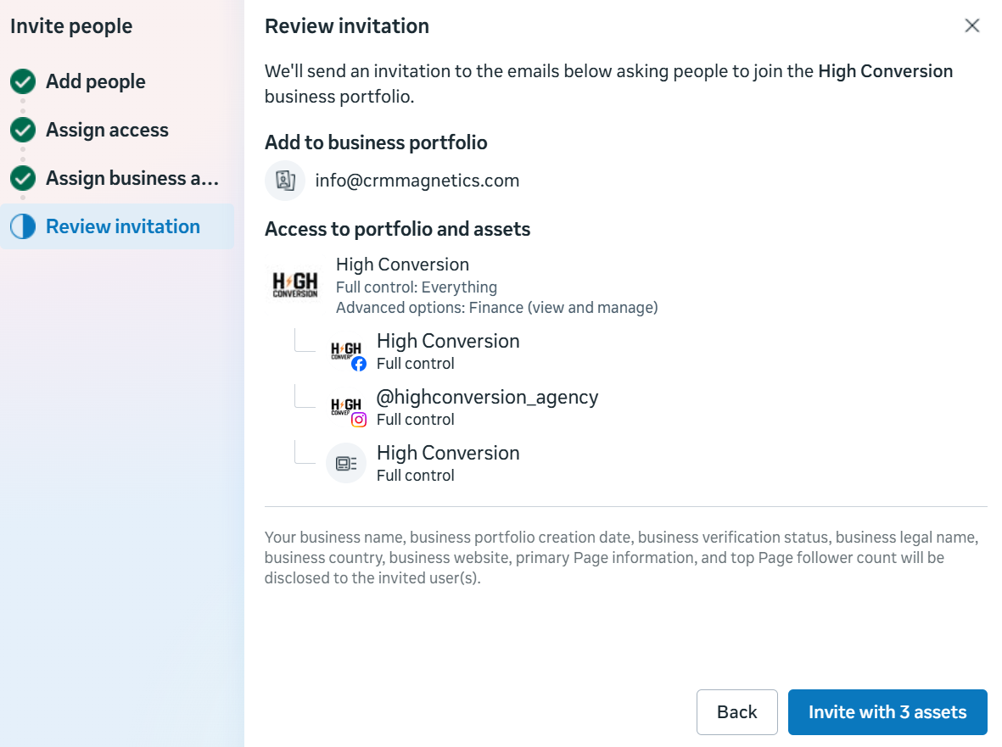Viewport: 1002px width, 747px height.
Task: Click the half-filled Review invitation step icon
Action: pyautogui.click(x=23, y=227)
